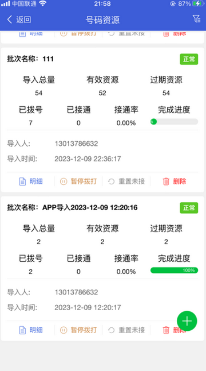Click the 21:58 clock in status bar
Viewport: 206px width, 371px height.
[x=102, y=3]
